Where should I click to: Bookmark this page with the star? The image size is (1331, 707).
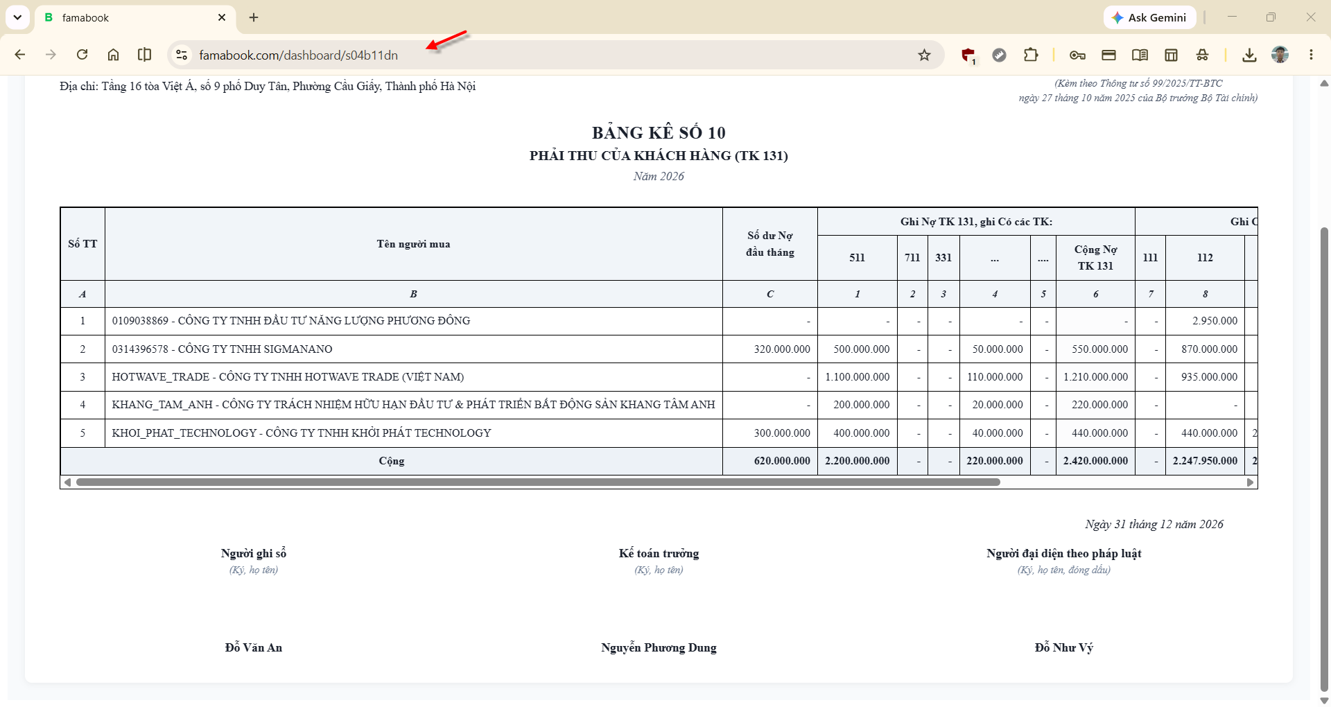tap(924, 55)
